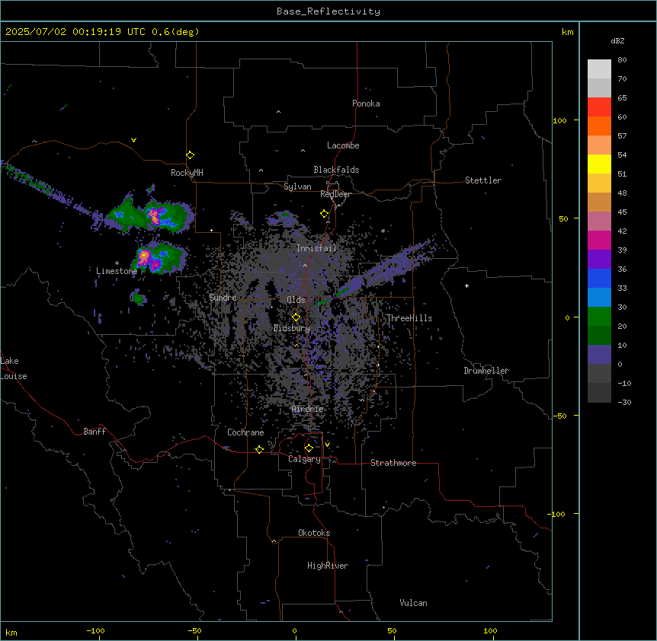Screen dimensions: 657x641
Task: Select the yellow diamond marker above Calgary label
Action: (x=309, y=448)
